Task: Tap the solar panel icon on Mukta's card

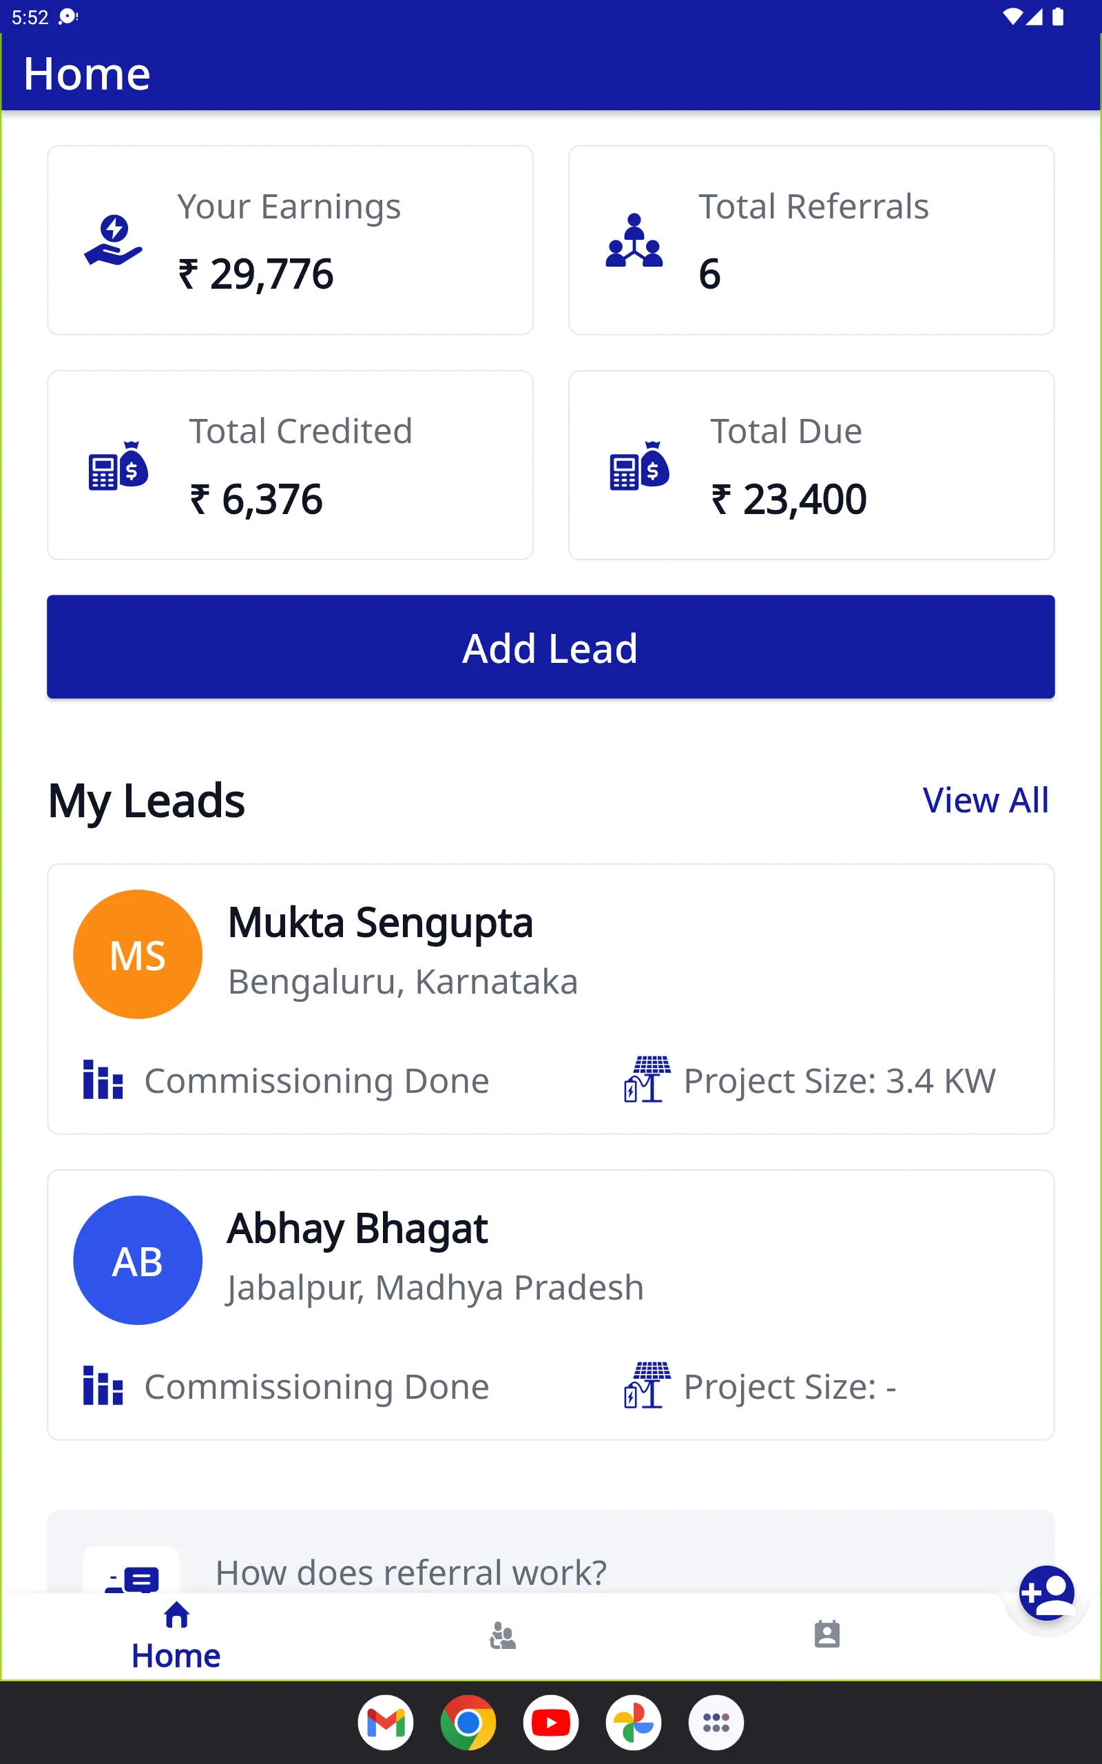Action: (647, 1080)
